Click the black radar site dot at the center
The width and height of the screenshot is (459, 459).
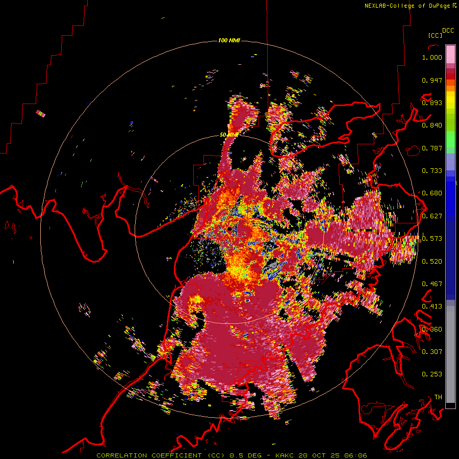click(x=229, y=228)
